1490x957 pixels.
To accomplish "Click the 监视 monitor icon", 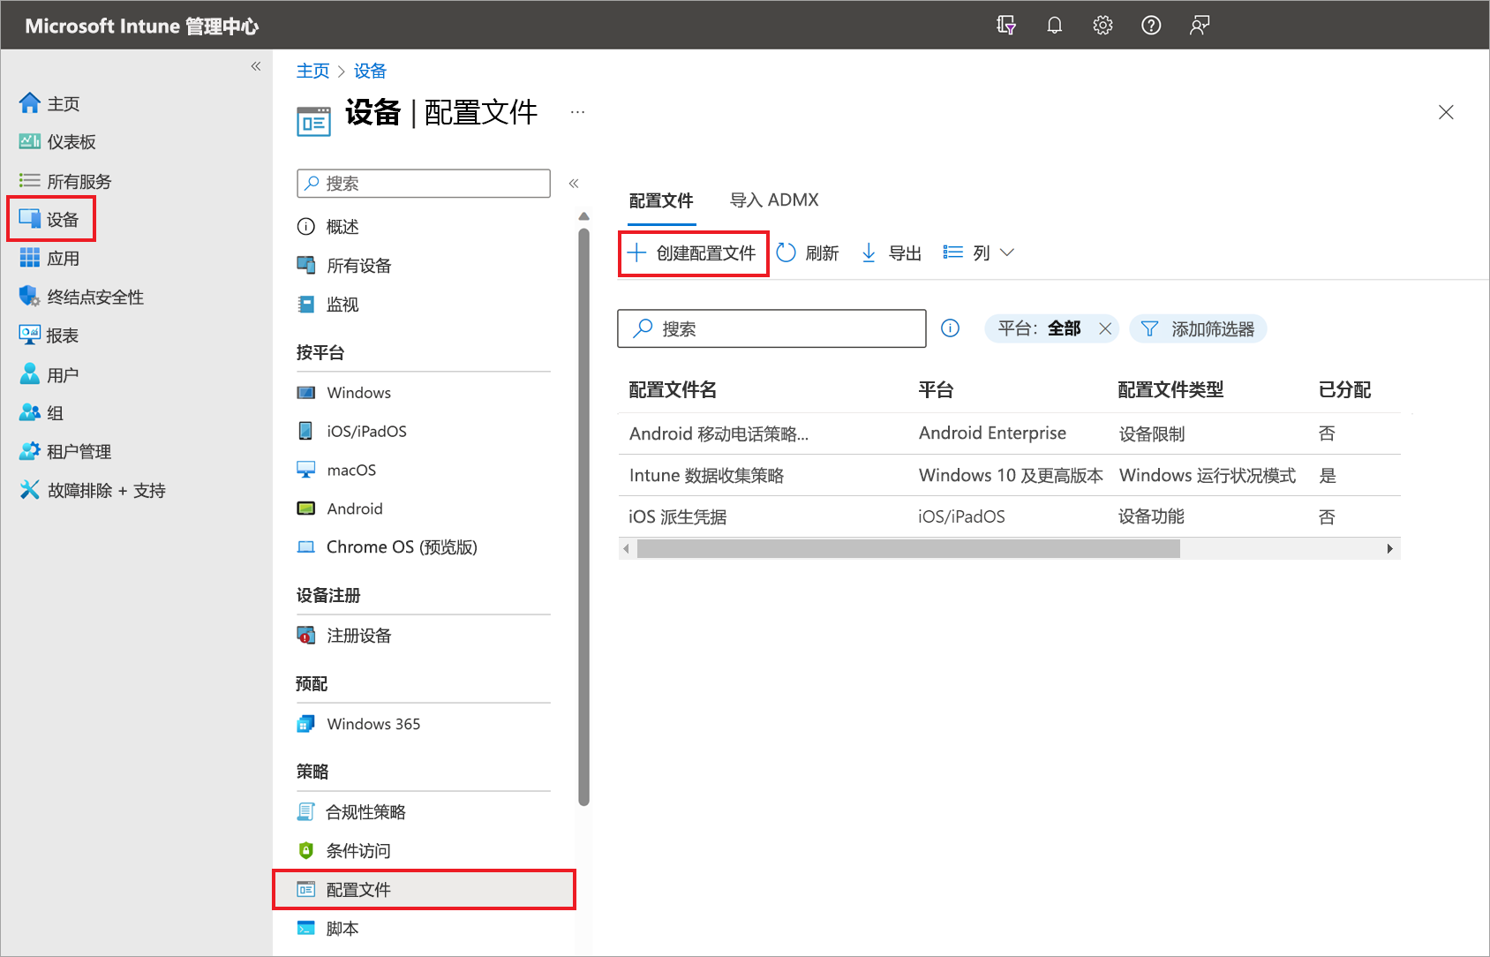I will (306, 305).
